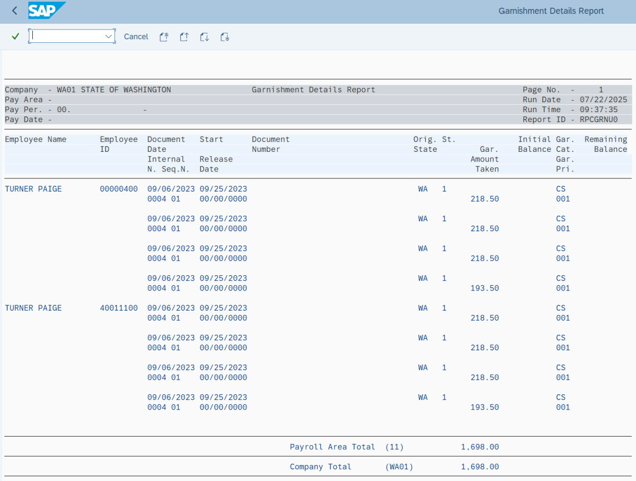
Task: Go to the previous page of the report
Action: click(x=184, y=37)
